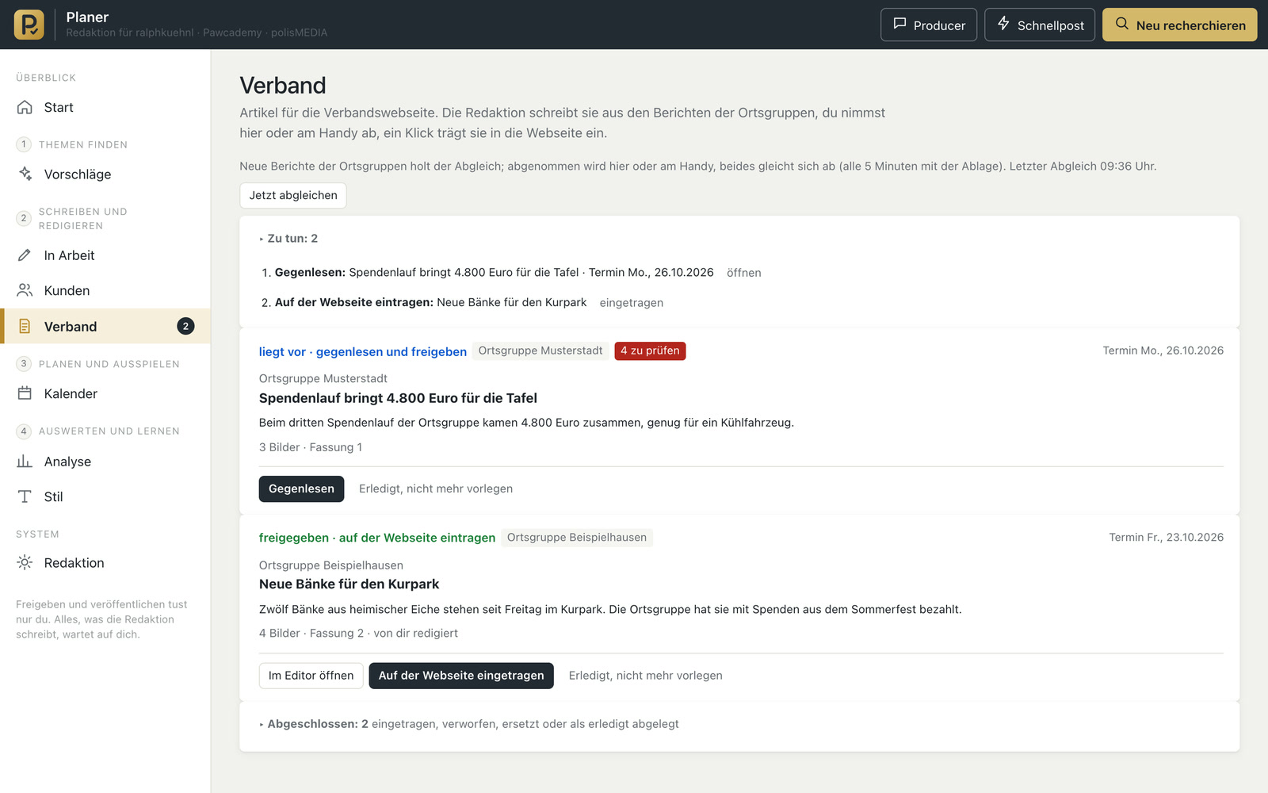Open Schnellpost with the lightning icon
Viewport: 1268px width, 793px height.
coord(1040,25)
